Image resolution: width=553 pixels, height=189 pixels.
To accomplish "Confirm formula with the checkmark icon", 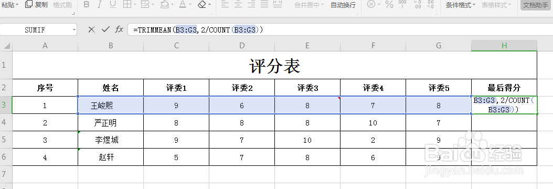I will pos(105,29).
